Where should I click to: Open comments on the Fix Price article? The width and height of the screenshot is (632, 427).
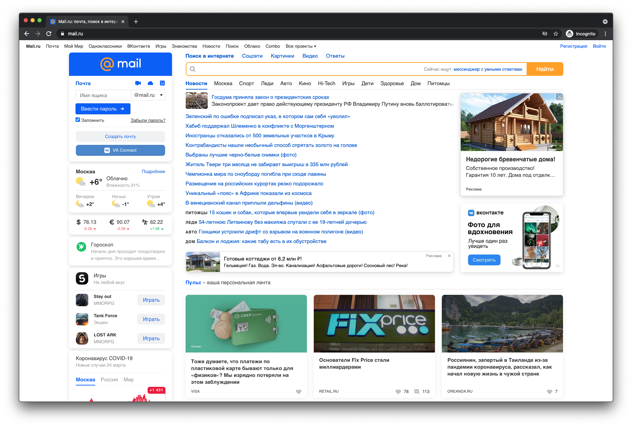pyautogui.click(x=417, y=392)
